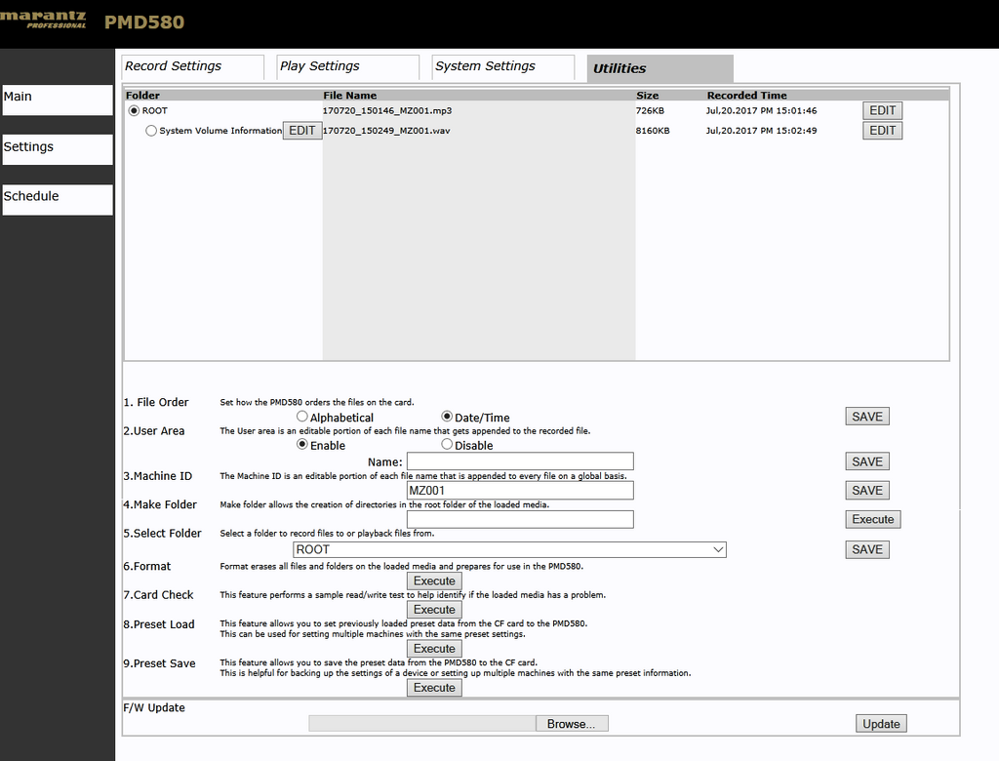Select Enable for User Area
The image size is (999, 761).
302,444
